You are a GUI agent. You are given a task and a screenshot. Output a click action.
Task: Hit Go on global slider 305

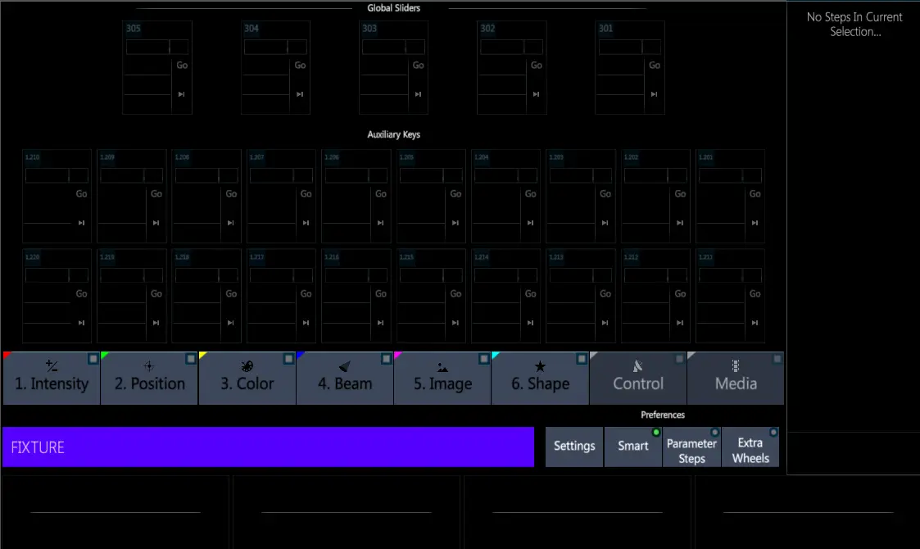[x=182, y=66]
